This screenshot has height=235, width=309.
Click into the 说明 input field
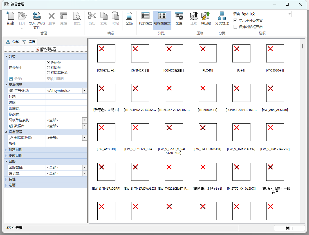click(x=66, y=102)
